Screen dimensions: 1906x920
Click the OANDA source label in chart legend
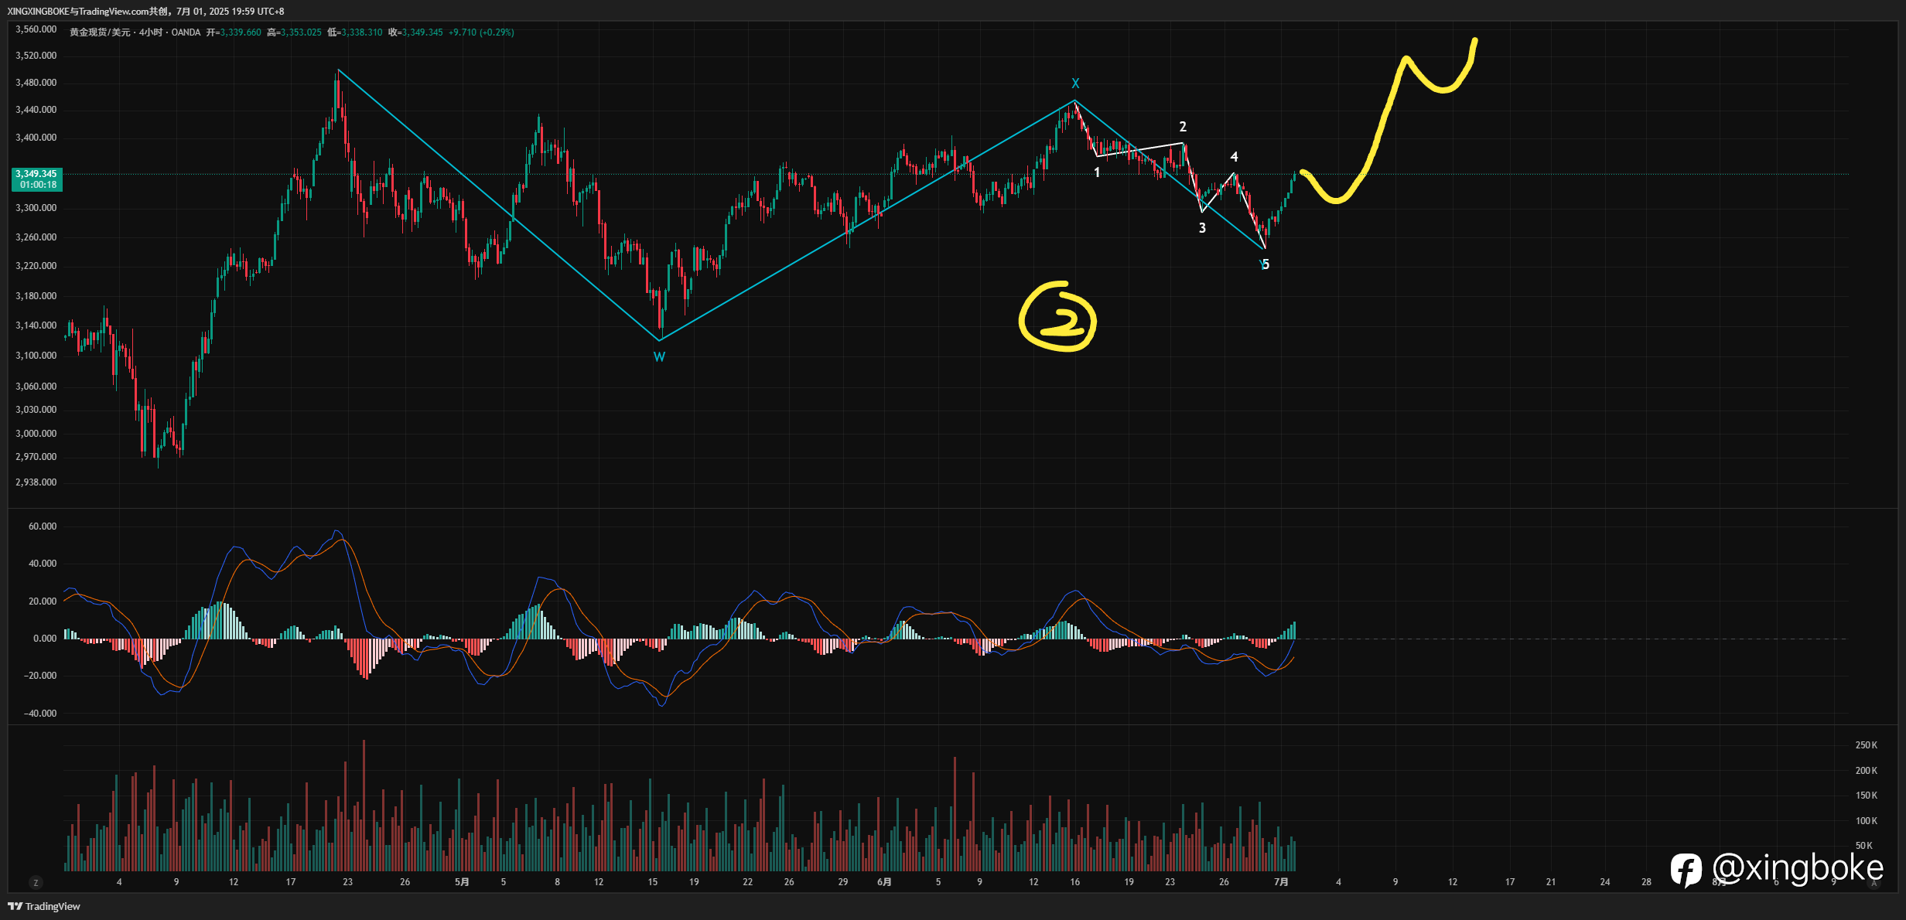click(186, 32)
